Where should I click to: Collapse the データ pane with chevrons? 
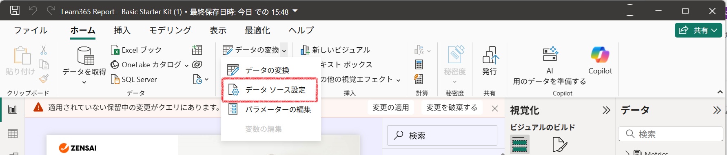(717, 110)
